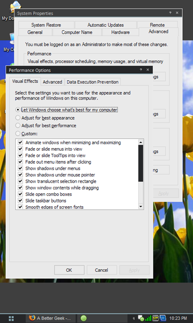
Task: Click the 51° temperature tray icon
Action: coord(155,318)
